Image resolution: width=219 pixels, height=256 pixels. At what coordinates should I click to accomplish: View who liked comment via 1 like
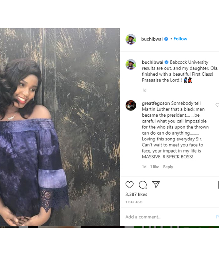click(155, 167)
